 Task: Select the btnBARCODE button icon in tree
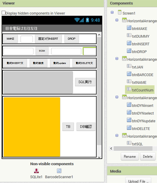tap(129, 74)
